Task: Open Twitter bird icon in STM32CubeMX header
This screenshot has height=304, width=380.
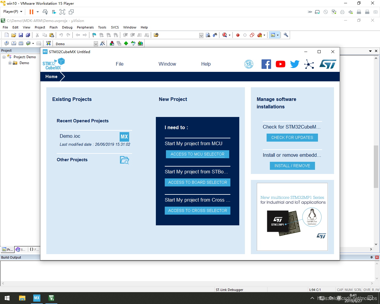Action: (295, 64)
